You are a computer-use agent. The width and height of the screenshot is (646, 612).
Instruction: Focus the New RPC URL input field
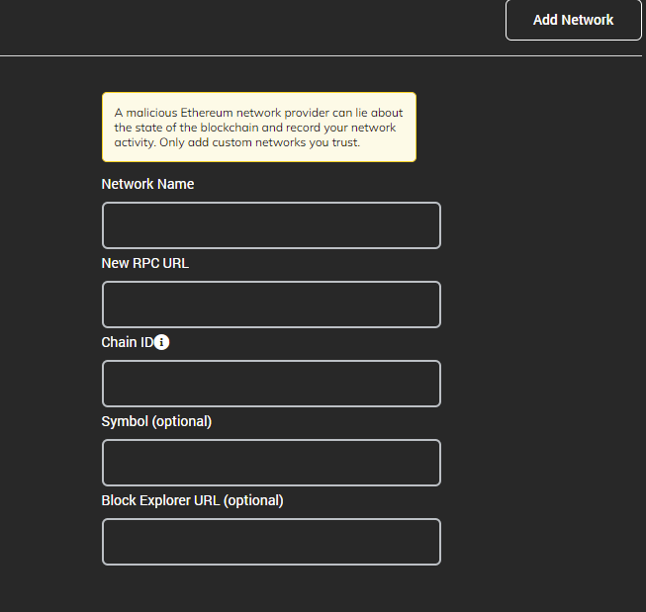(x=271, y=305)
